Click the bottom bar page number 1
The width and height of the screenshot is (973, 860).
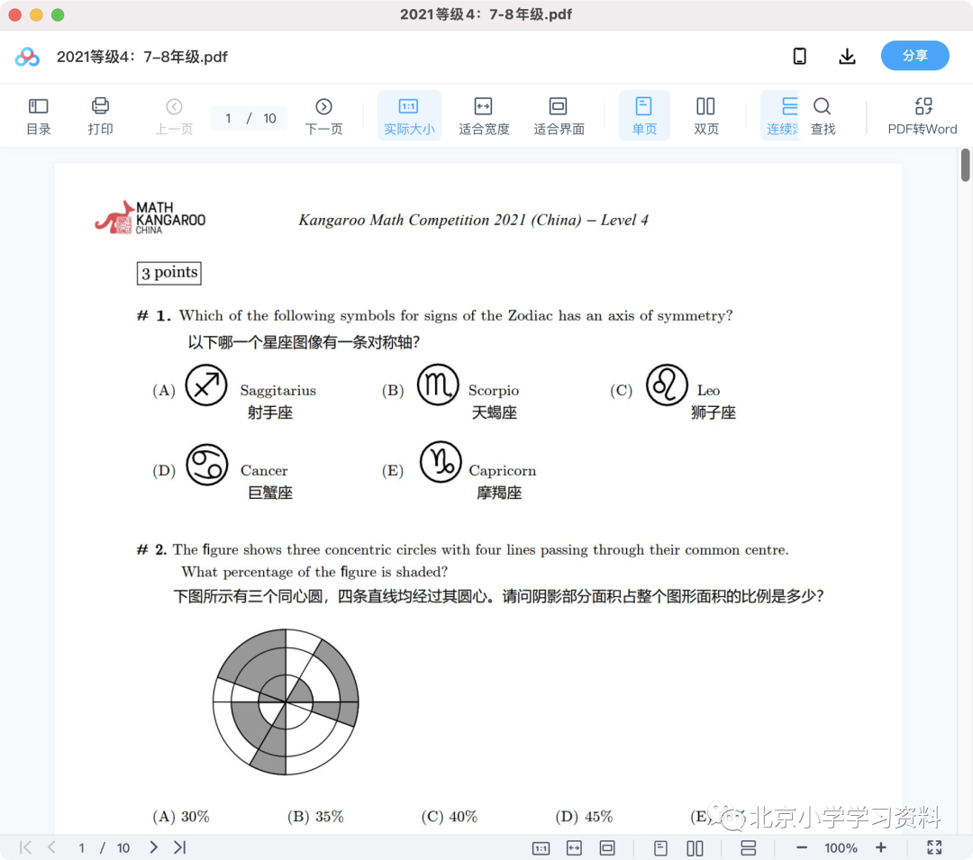(x=81, y=847)
